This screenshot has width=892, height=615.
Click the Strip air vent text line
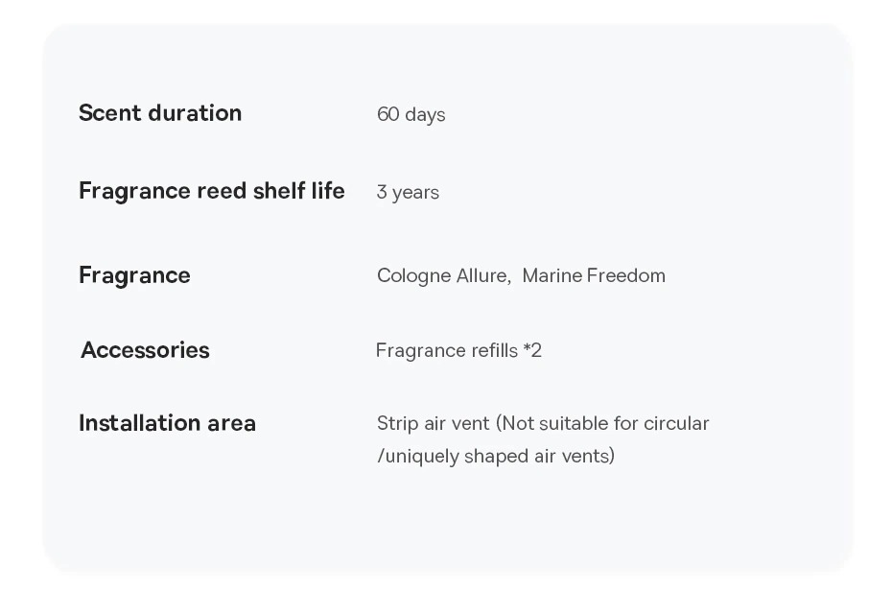pyautogui.click(x=543, y=423)
